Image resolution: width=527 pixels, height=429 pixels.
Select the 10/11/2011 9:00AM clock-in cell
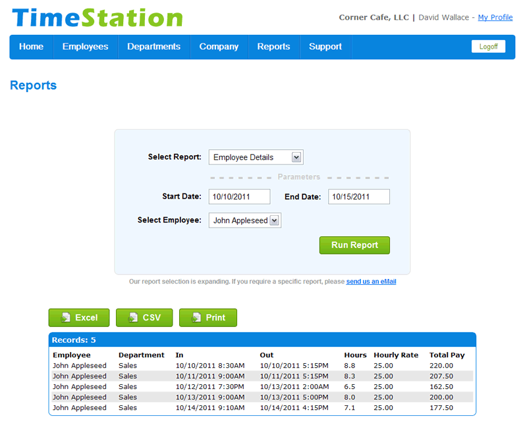pos(210,376)
